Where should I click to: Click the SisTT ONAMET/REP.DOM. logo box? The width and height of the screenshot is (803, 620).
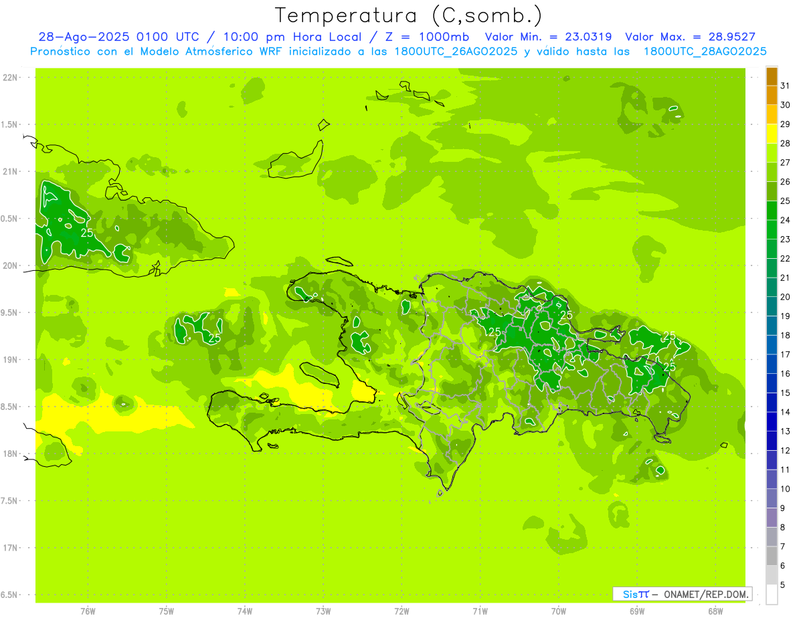tap(682, 593)
